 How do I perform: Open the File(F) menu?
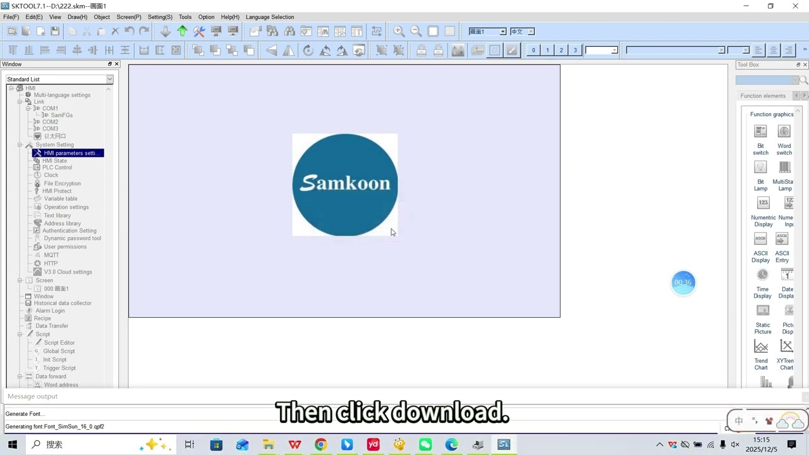coord(11,17)
